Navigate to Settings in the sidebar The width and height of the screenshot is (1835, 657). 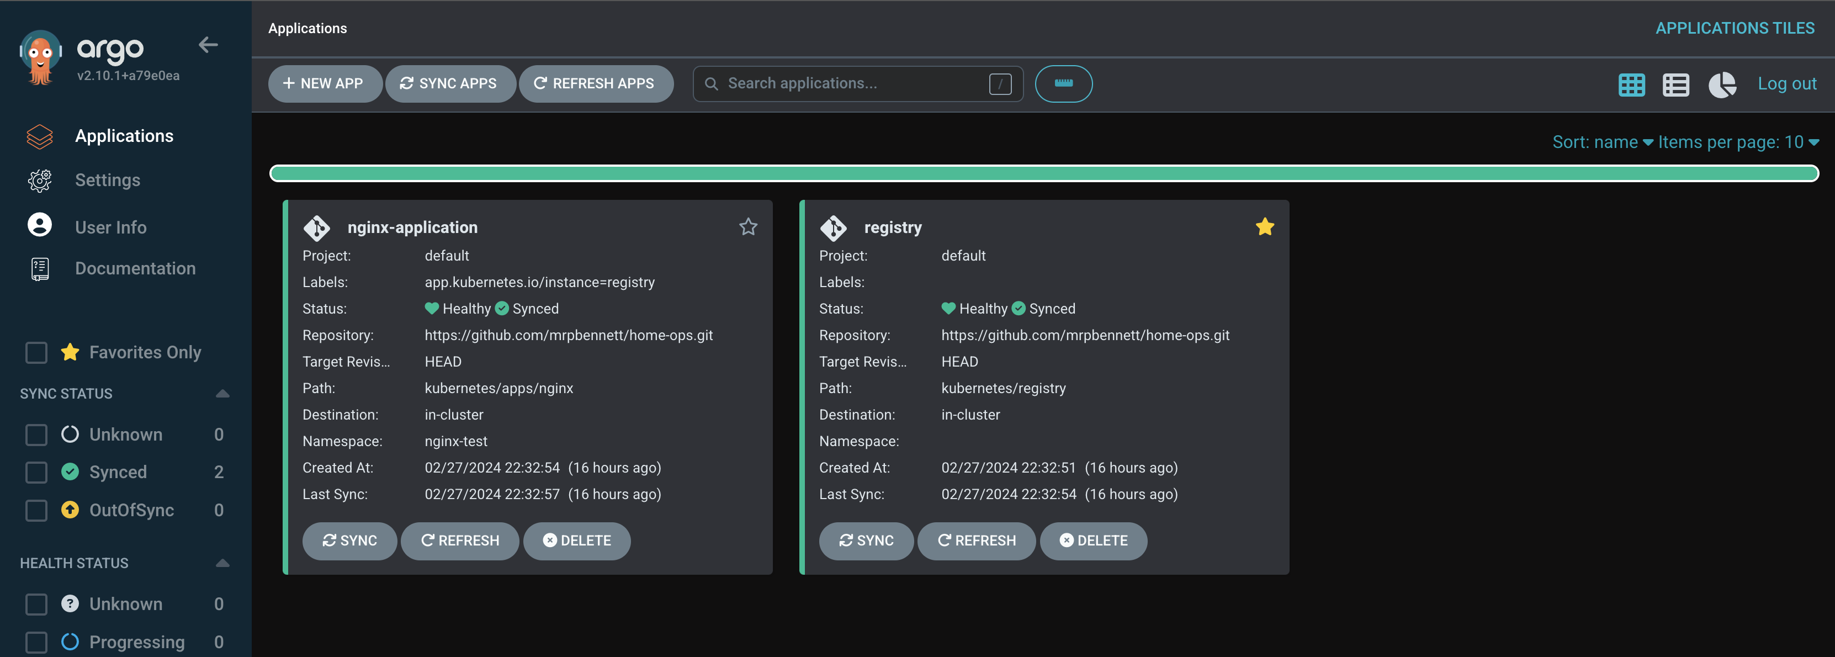[x=108, y=181]
